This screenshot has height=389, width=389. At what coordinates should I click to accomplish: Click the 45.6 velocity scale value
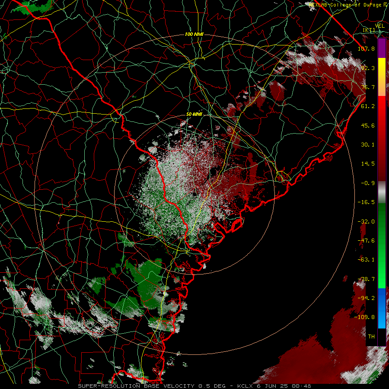(368, 125)
